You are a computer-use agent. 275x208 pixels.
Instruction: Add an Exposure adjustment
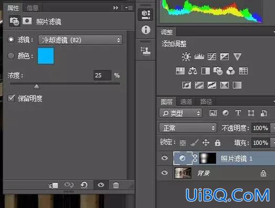(225, 56)
